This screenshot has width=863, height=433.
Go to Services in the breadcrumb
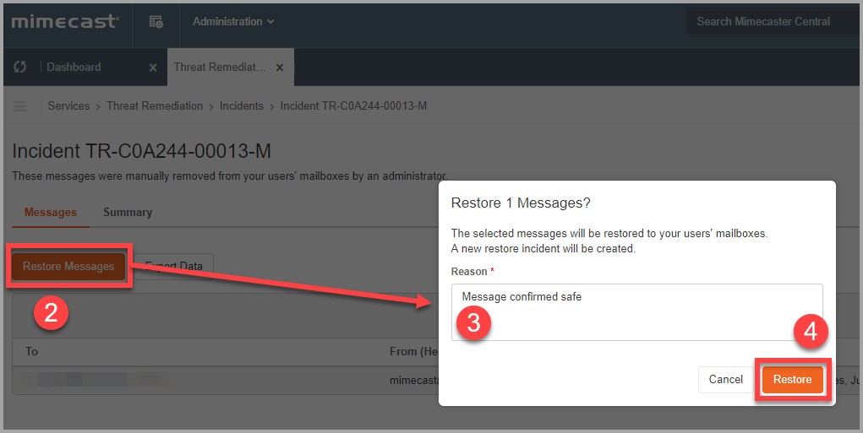click(68, 106)
